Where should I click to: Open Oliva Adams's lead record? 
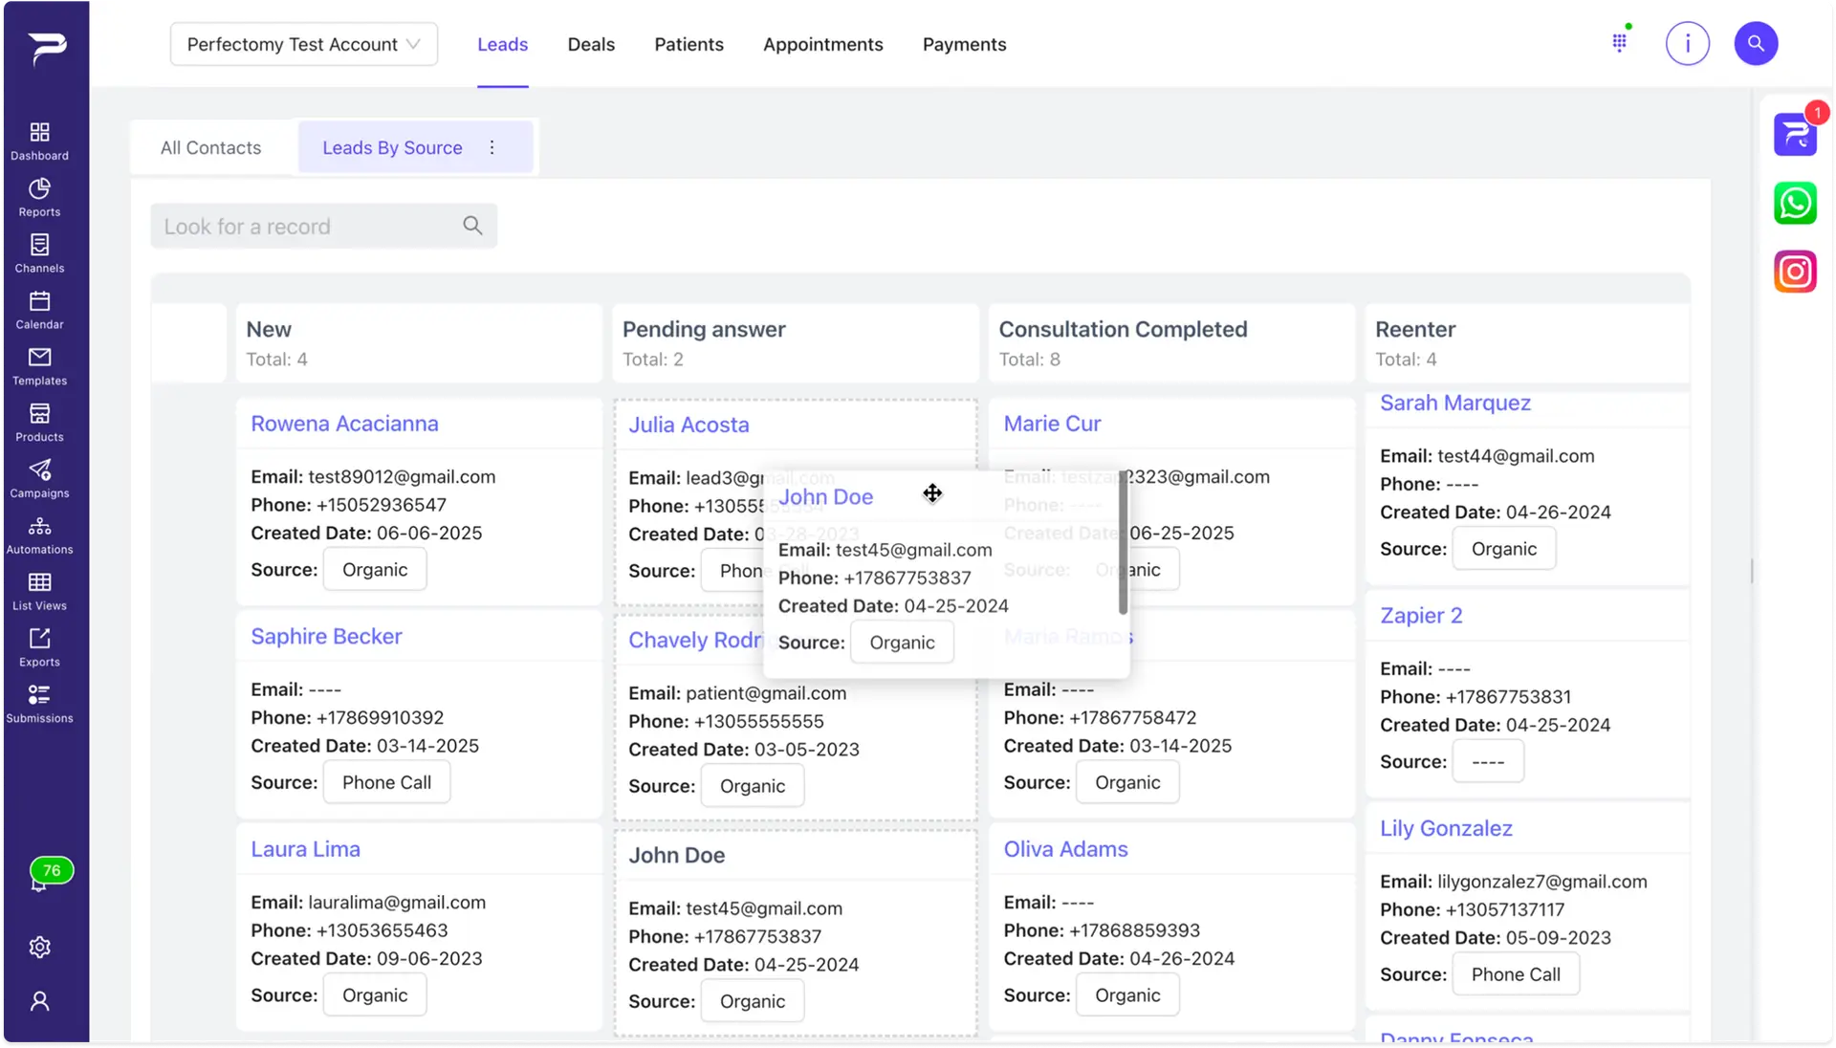tap(1065, 849)
